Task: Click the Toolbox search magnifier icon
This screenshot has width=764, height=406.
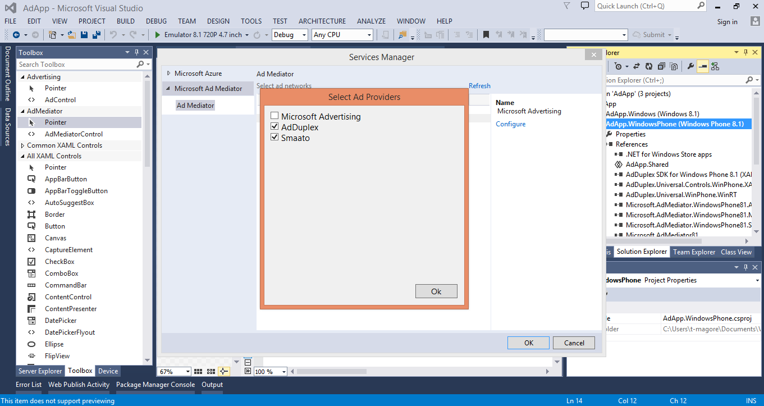Action: click(141, 65)
